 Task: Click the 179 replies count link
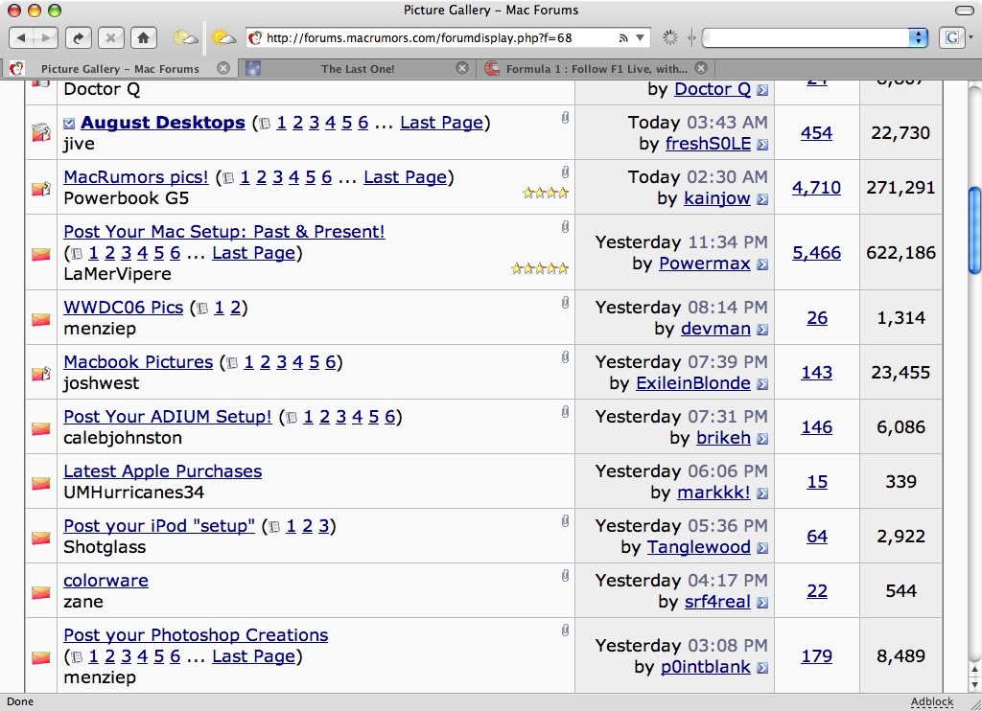click(817, 656)
